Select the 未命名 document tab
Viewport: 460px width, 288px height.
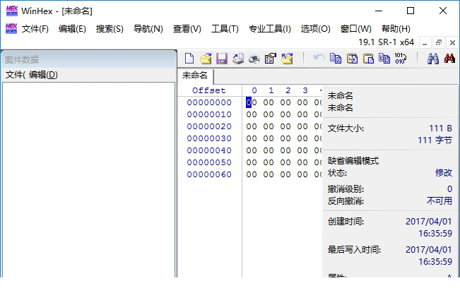coord(195,76)
